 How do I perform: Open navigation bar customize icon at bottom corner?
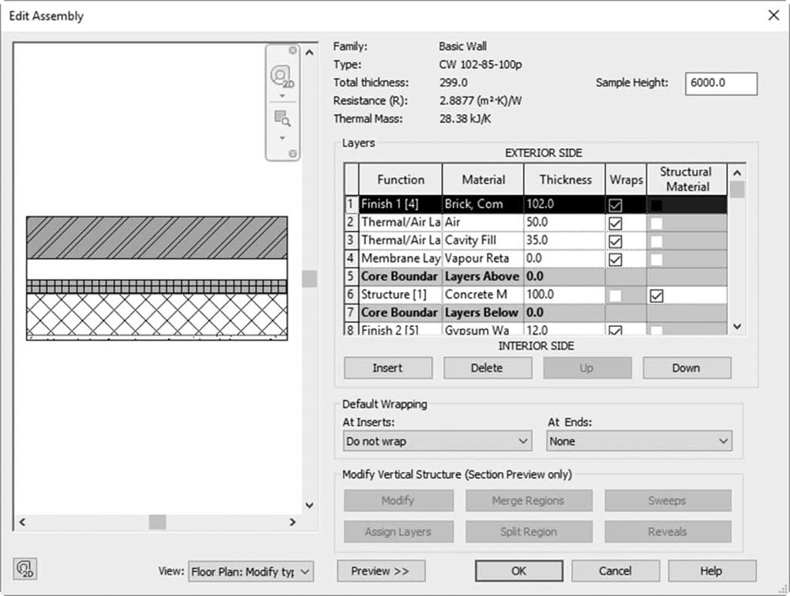click(x=292, y=153)
